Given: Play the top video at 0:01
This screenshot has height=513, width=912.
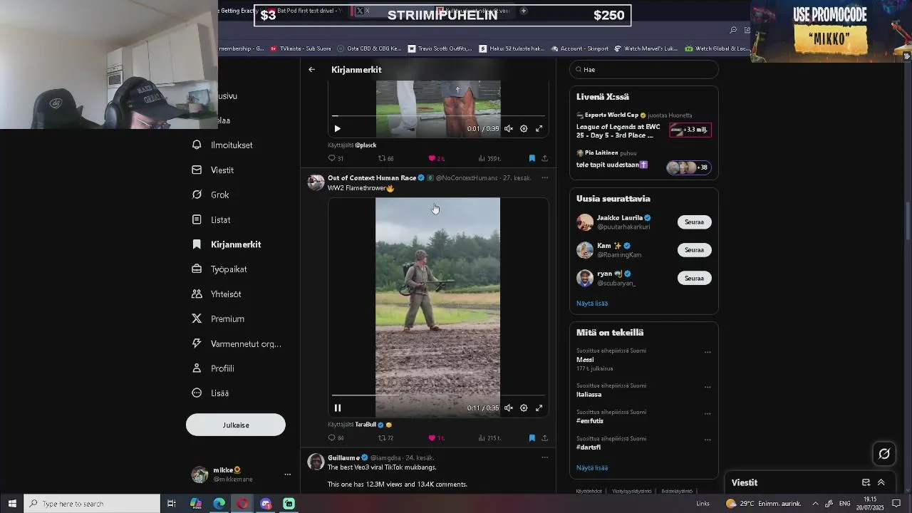Looking at the screenshot, I should 338,129.
